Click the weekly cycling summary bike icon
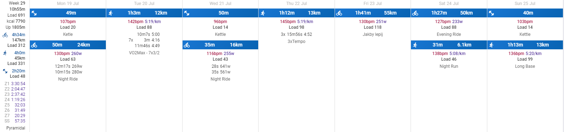 coord(5,35)
